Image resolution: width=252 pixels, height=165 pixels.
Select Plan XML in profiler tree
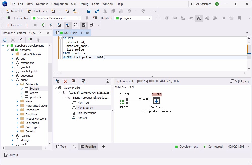(x=83, y=118)
